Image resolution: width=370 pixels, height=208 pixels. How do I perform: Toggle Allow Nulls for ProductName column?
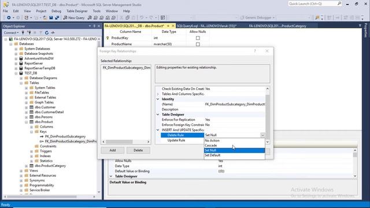coord(198,44)
